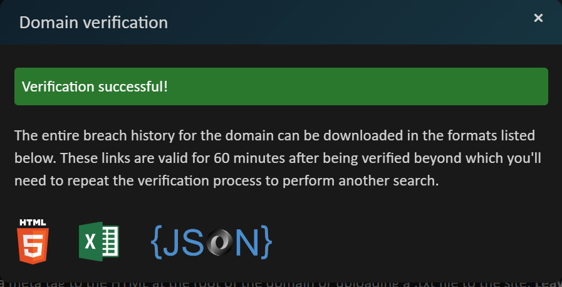Click the white X on Excel icon
The width and height of the screenshot is (562, 287).
coord(91,243)
